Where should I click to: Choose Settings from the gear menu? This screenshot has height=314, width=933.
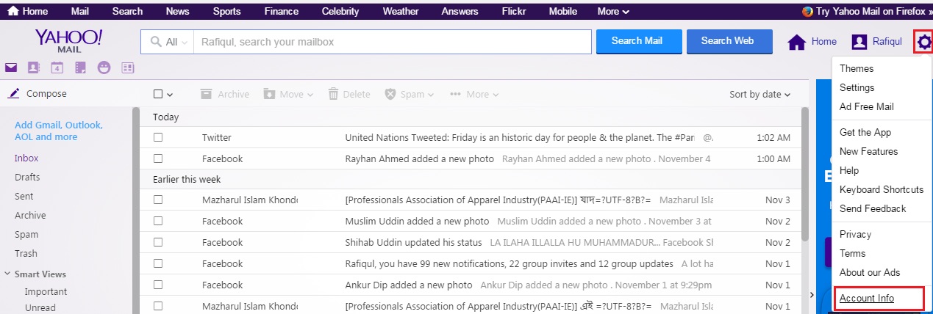pos(857,87)
